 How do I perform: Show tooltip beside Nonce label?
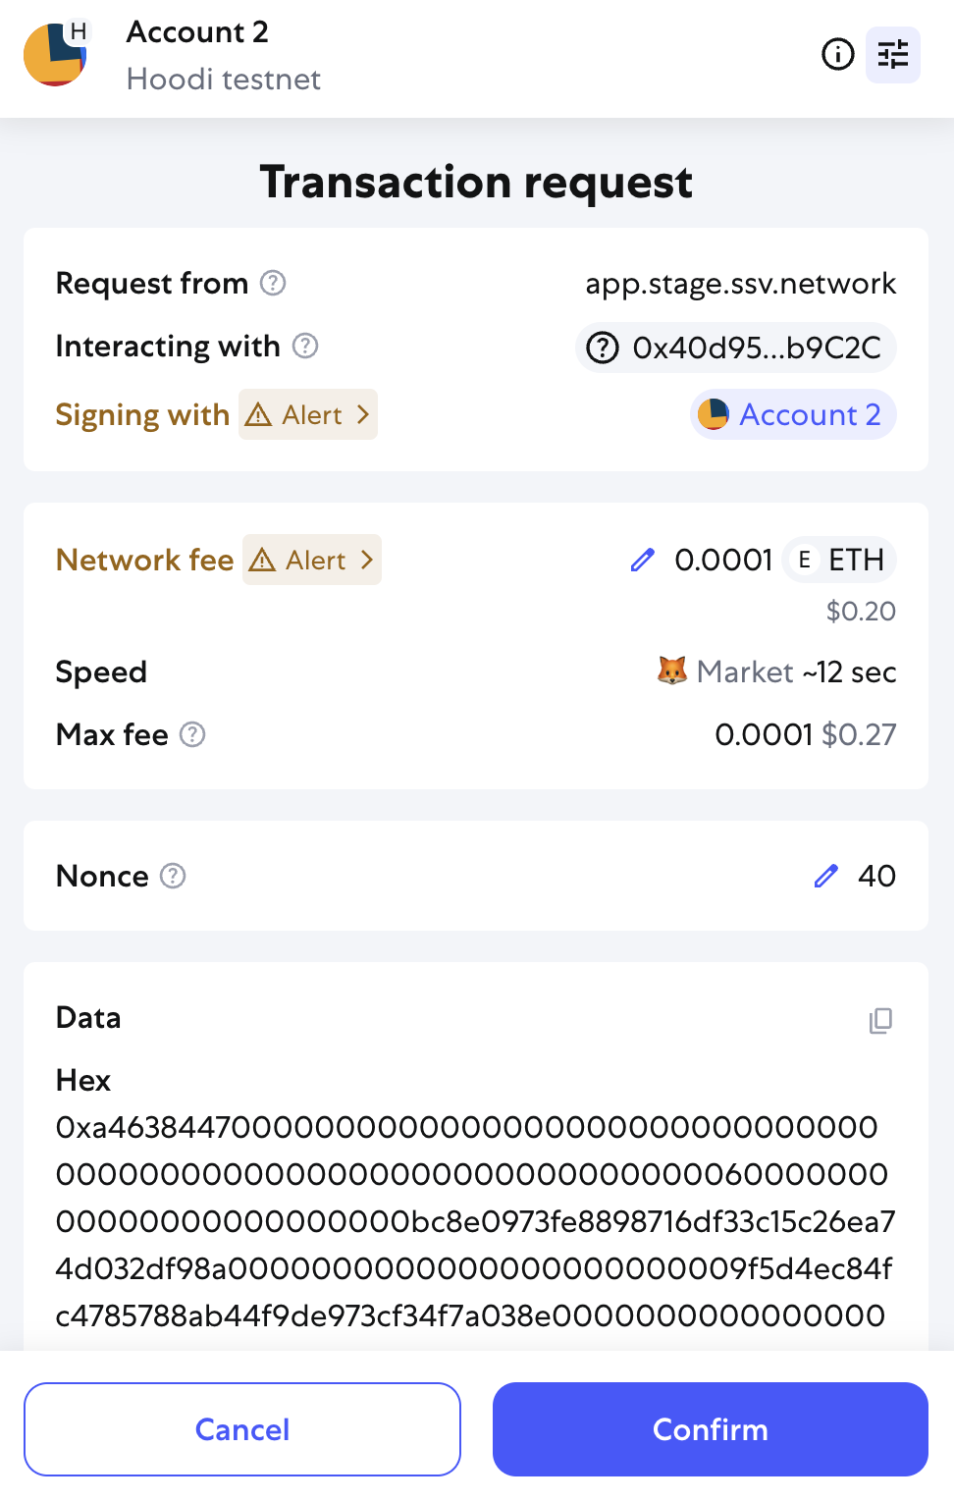click(x=173, y=876)
